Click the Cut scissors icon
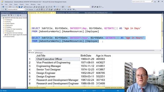Screen dimensions: 164x92 [x=47, y=7]
